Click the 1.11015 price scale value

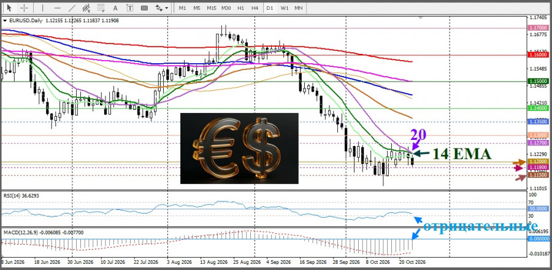(x=539, y=188)
